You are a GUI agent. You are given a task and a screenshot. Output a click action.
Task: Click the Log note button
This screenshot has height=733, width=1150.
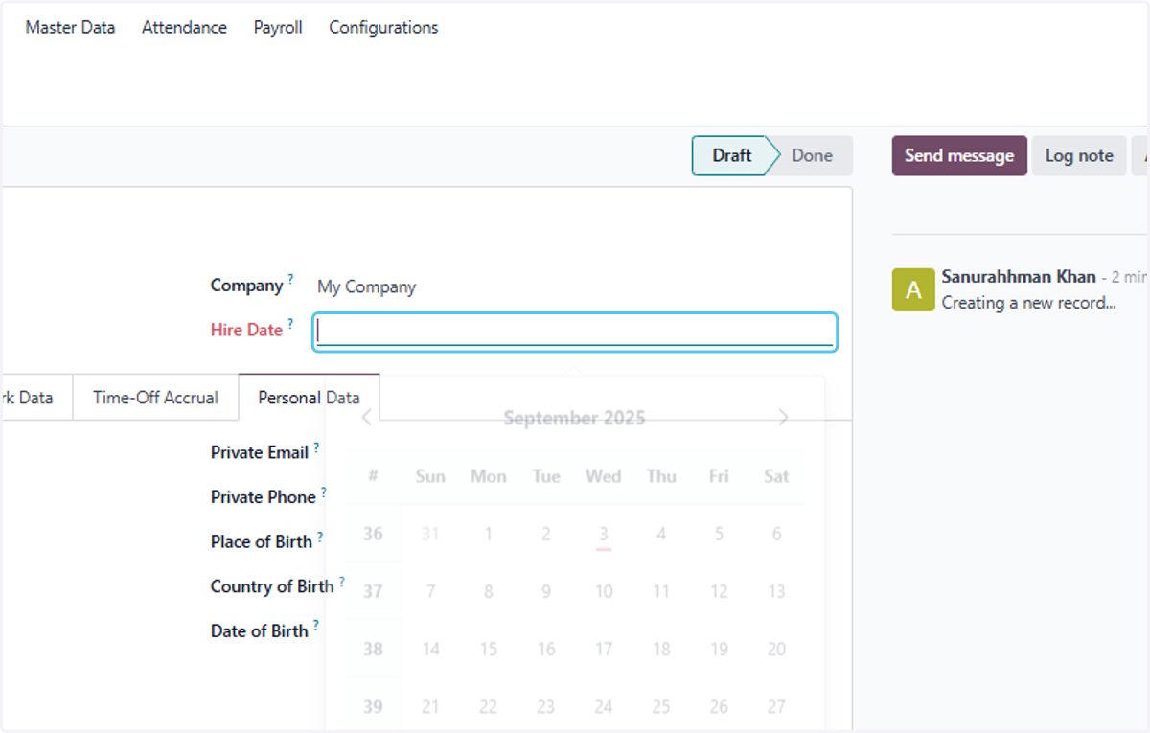(x=1079, y=155)
